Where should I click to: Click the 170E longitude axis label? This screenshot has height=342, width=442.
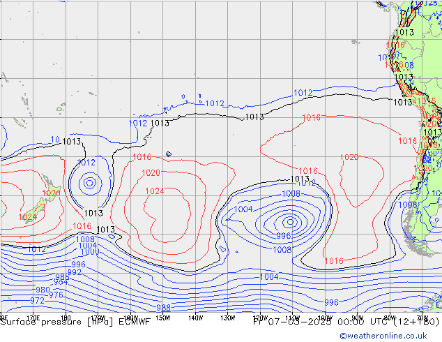[x=33, y=318]
